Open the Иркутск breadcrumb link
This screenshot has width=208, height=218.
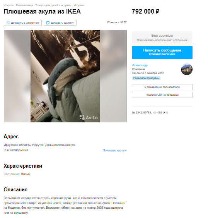9,5
